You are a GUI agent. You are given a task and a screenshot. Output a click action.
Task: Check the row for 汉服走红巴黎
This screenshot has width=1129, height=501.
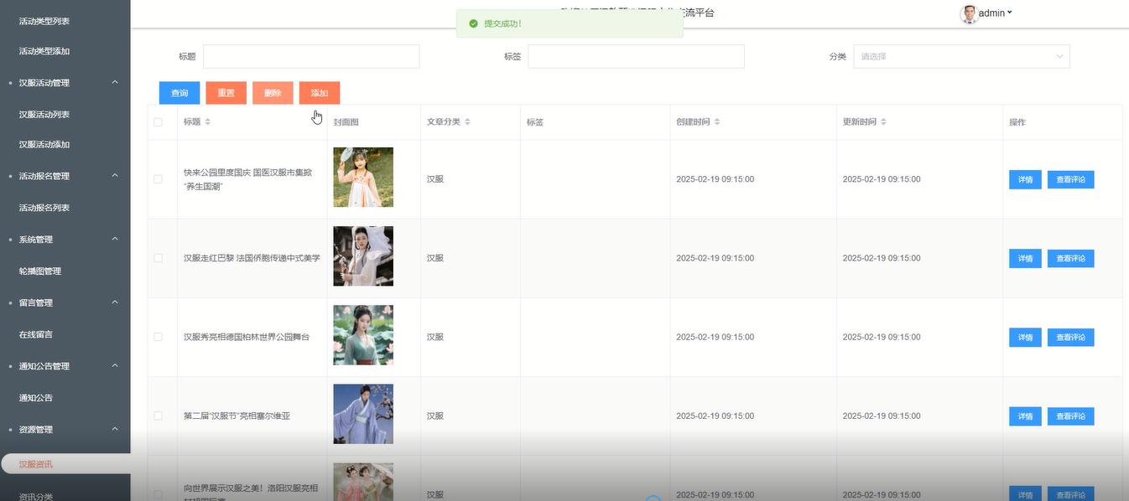point(158,258)
